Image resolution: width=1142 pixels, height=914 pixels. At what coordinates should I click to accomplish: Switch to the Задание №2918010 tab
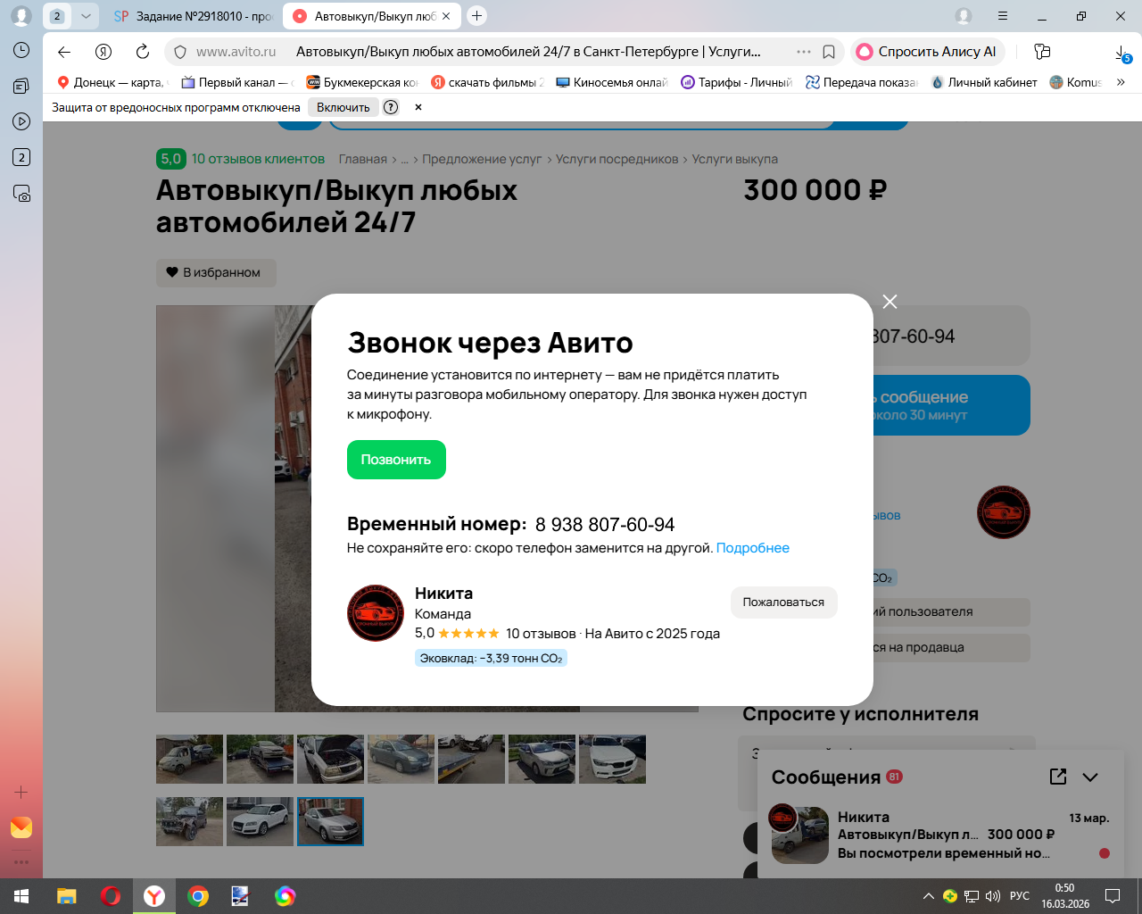pyautogui.click(x=194, y=16)
